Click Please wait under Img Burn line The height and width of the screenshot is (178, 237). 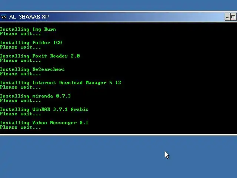tap(20, 34)
